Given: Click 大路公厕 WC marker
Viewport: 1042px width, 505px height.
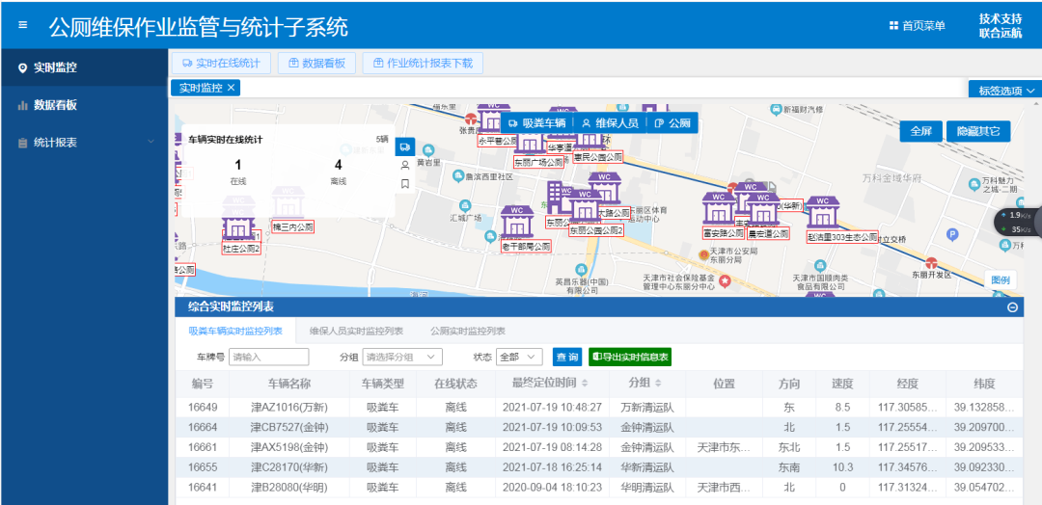Looking at the screenshot, I should pyautogui.click(x=604, y=189).
